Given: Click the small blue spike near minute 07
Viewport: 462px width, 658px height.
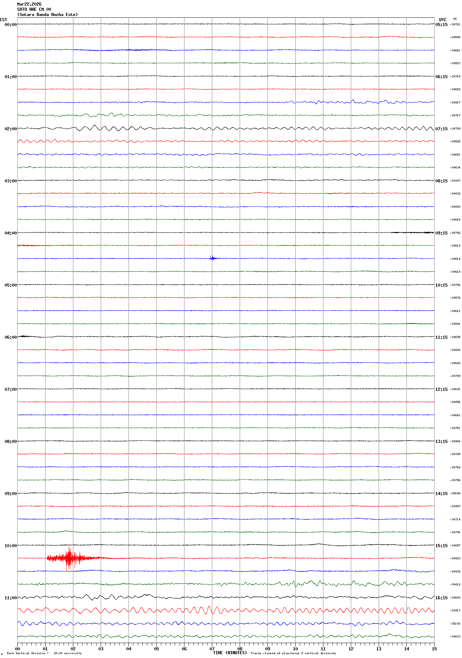Looking at the screenshot, I should click(212, 258).
